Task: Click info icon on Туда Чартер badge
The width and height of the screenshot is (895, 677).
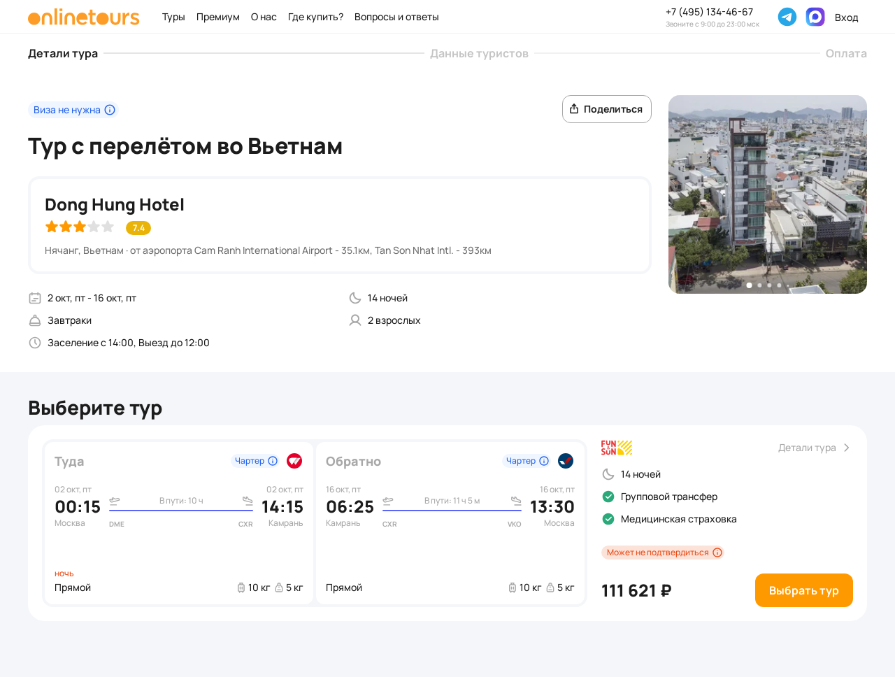Action: 273,461
